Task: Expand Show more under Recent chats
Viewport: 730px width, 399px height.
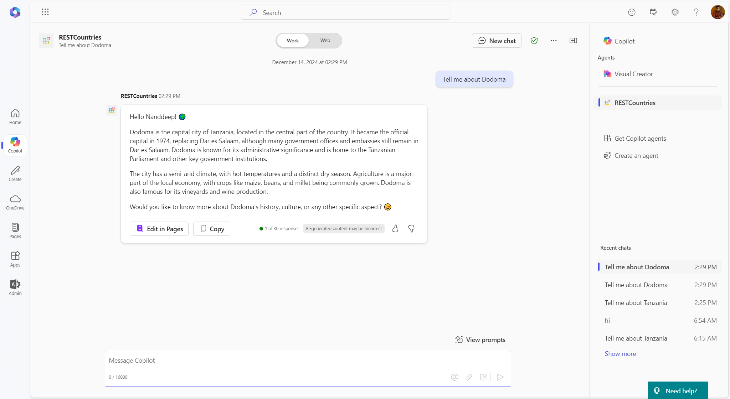Action: point(620,353)
